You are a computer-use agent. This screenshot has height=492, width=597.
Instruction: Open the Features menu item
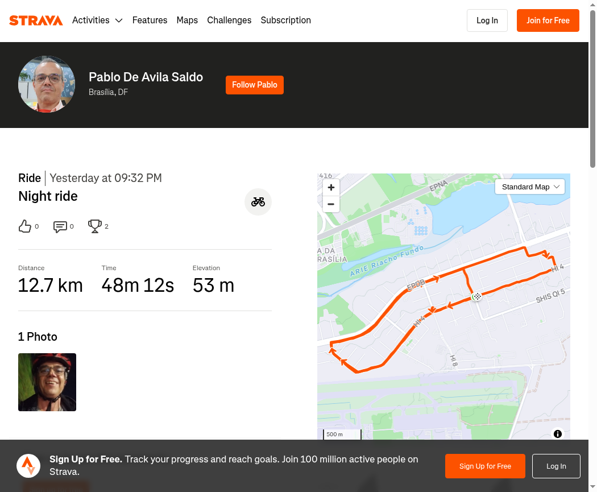point(150,20)
